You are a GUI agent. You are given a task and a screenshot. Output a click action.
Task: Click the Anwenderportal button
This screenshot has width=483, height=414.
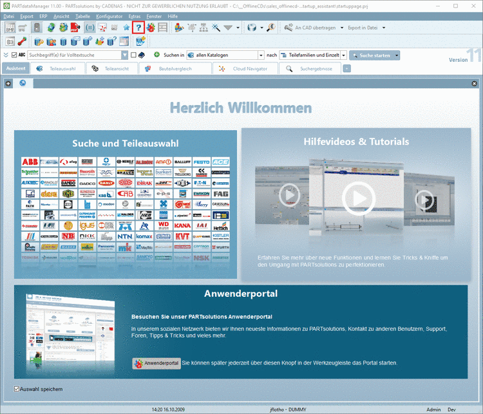156,363
